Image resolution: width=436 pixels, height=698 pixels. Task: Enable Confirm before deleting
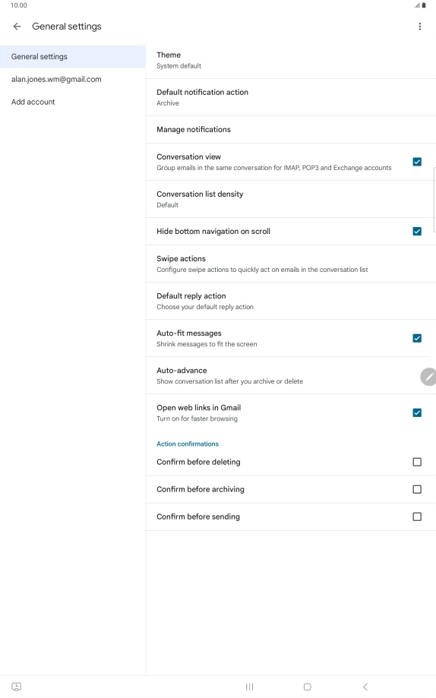click(417, 462)
